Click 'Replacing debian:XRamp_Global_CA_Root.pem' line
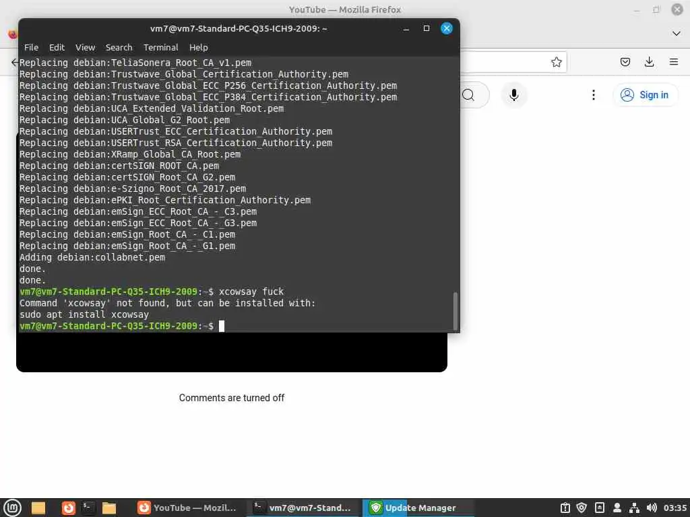This screenshot has height=517, width=690. point(130,155)
